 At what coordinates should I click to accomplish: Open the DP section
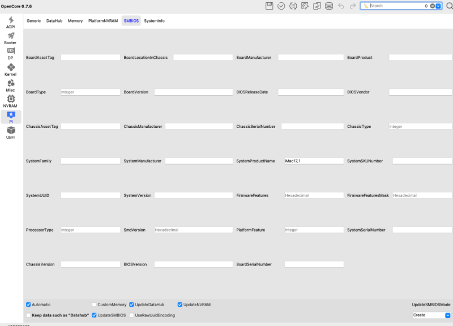click(11, 54)
